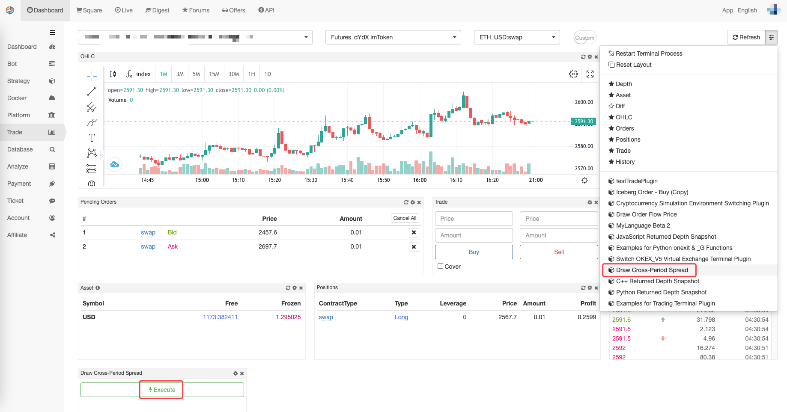This screenshot has width=787, height=412.
Task: Open the Futures_dYdX imToken exchange dropdown
Action: point(393,37)
